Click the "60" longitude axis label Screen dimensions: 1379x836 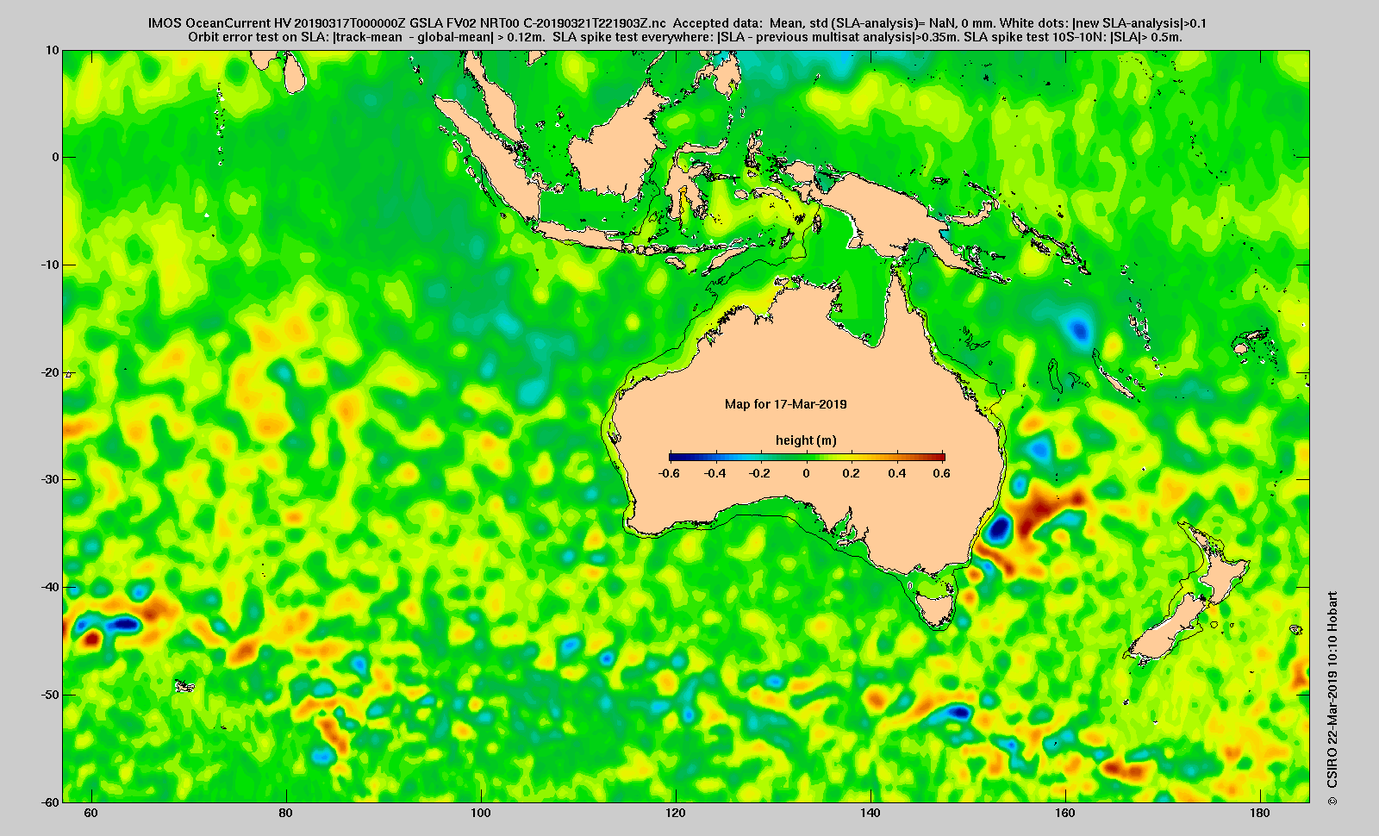(x=91, y=813)
